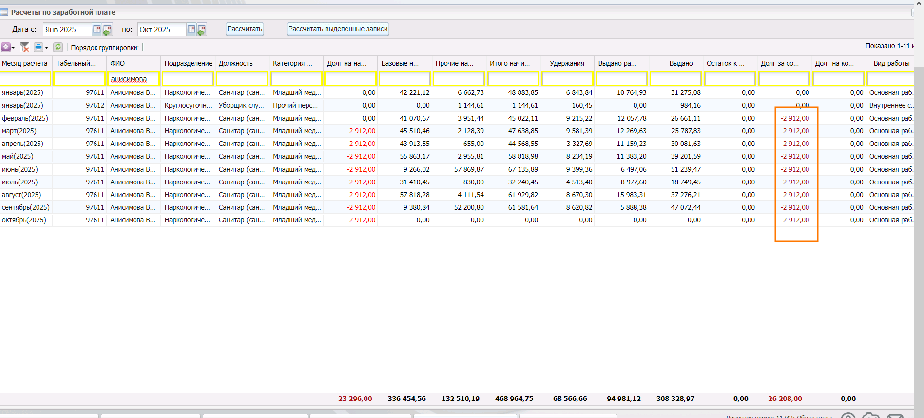
Task: Expand the dropdown arrow next to the gear icon
Action: coord(13,48)
